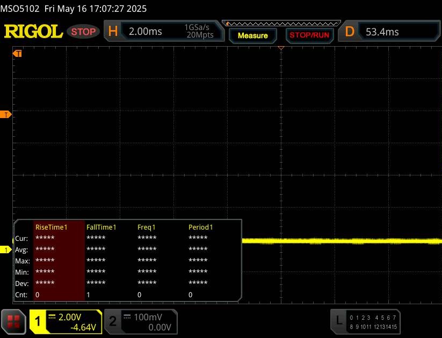Select the 20Mpts memory depth readout

[200, 35]
